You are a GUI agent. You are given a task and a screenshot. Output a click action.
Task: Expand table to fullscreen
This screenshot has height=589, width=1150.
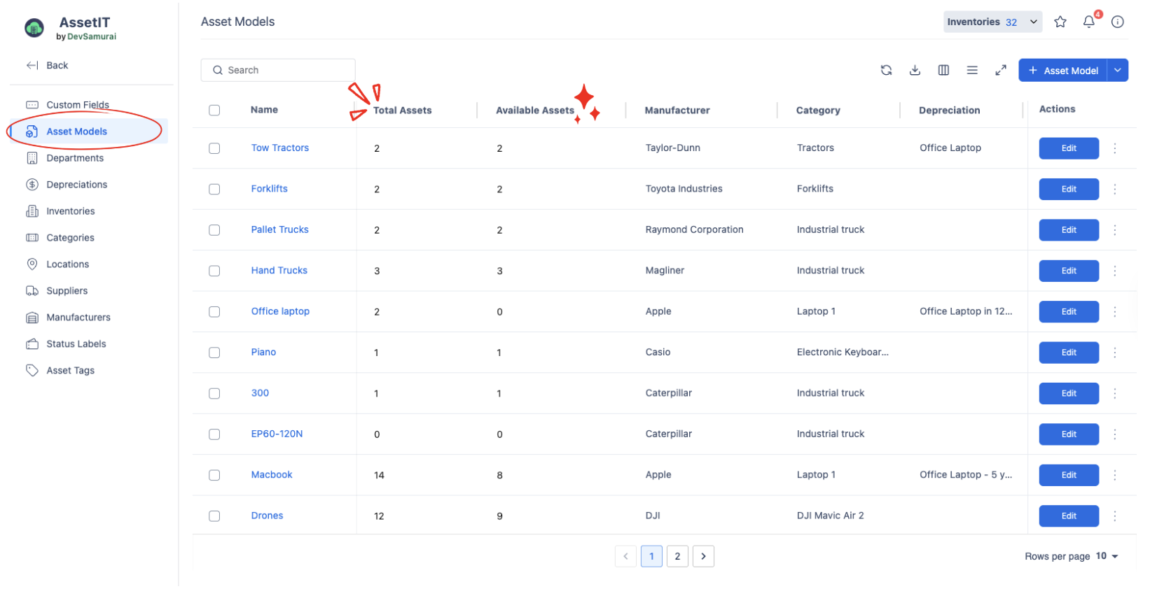coord(1001,70)
